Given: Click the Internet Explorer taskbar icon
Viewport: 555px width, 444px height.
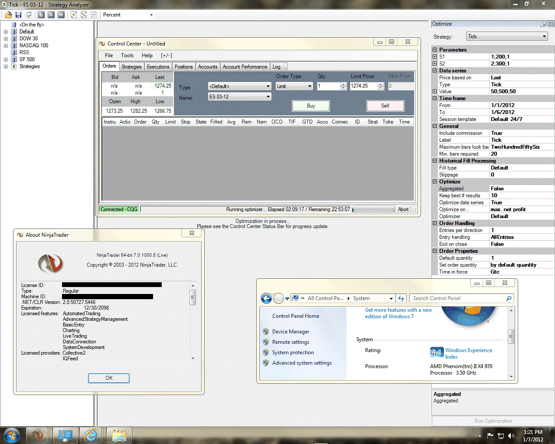Looking at the screenshot, I should tap(91, 435).
